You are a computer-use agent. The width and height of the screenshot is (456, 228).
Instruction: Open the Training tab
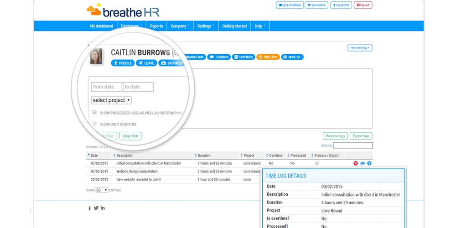[x=219, y=57]
